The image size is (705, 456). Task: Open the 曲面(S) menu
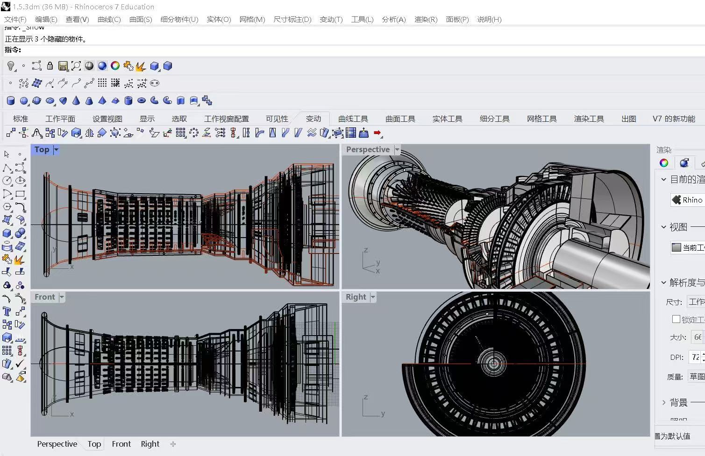pyautogui.click(x=141, y=19)
